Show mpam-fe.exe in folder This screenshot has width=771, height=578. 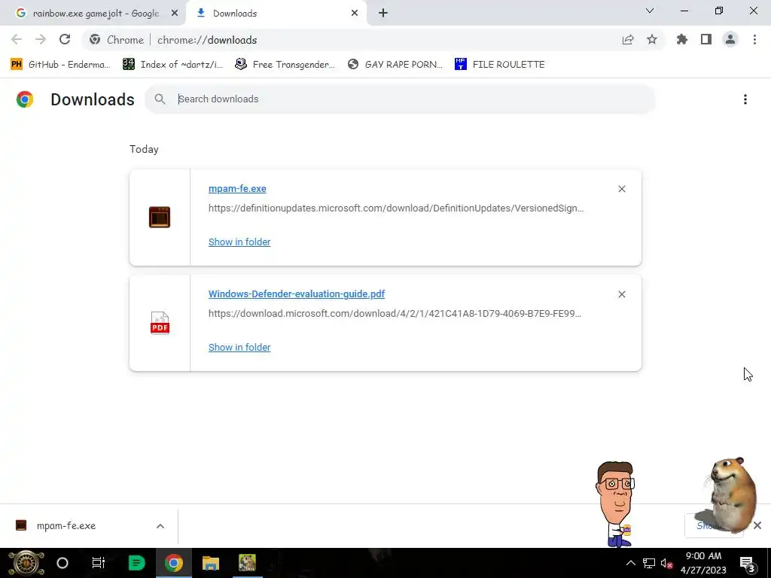239,242
